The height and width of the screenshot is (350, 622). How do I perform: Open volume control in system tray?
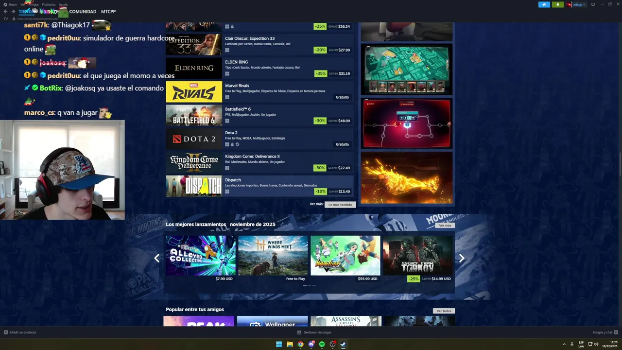point(596,344)
